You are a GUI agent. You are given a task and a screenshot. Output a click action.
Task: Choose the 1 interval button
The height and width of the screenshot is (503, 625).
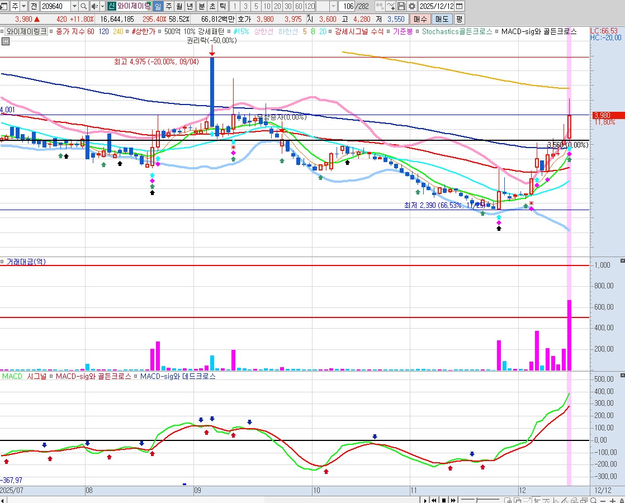pos(235,6)
